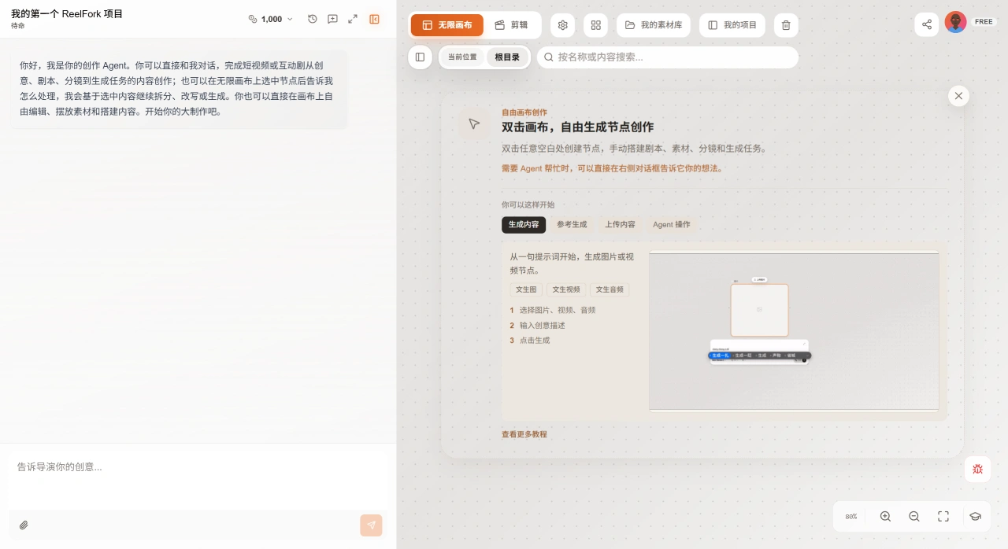
Task: Click step text 点击生成
Action: (535, 341)
